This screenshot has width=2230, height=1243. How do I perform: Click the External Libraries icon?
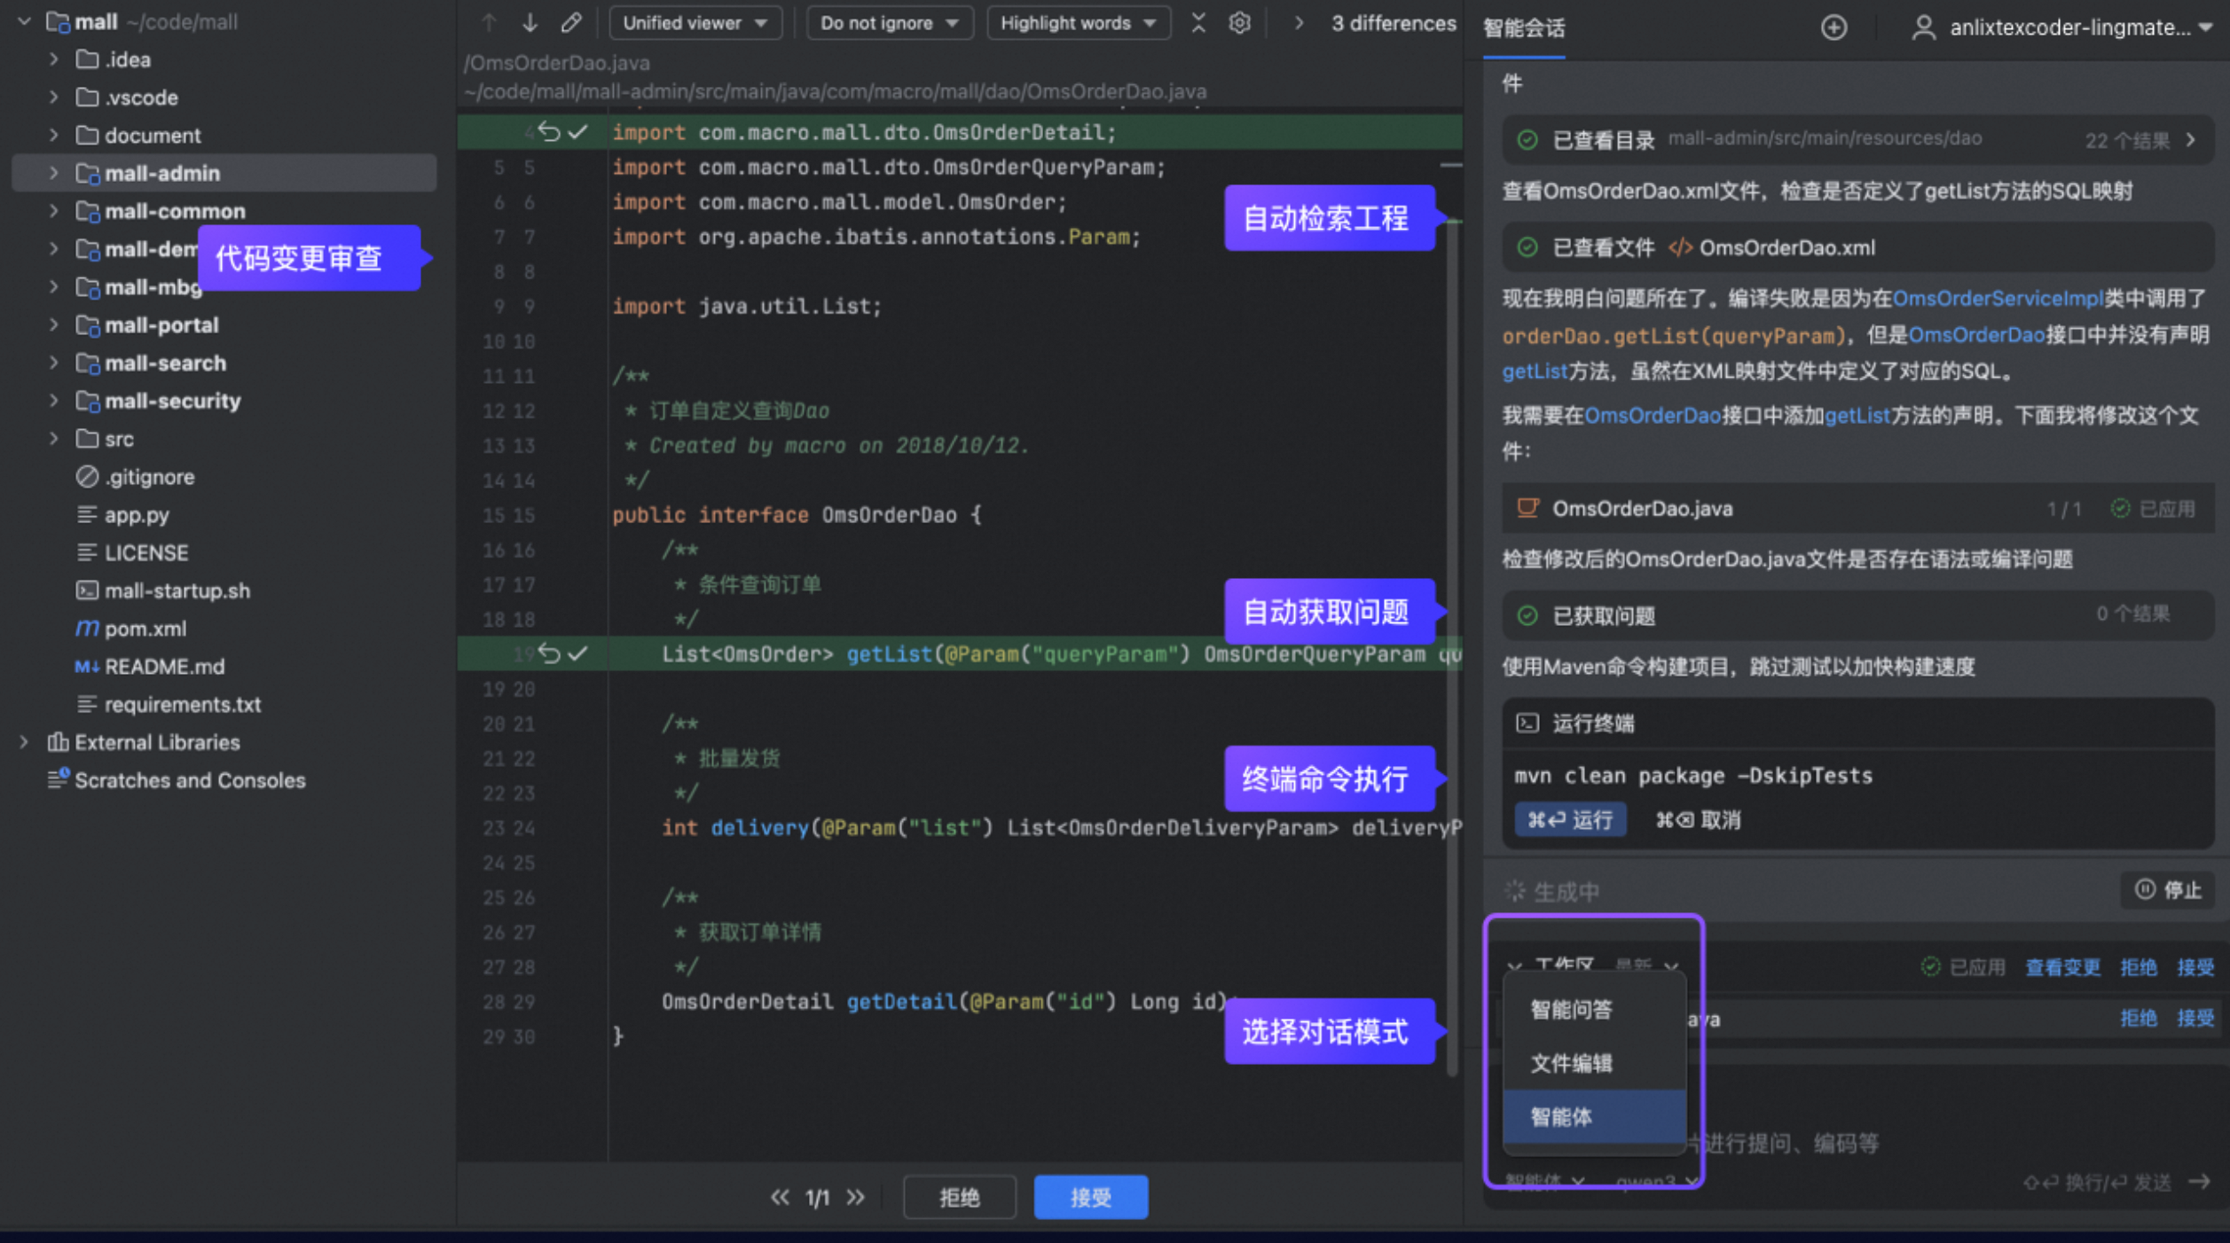click(58, 742)
